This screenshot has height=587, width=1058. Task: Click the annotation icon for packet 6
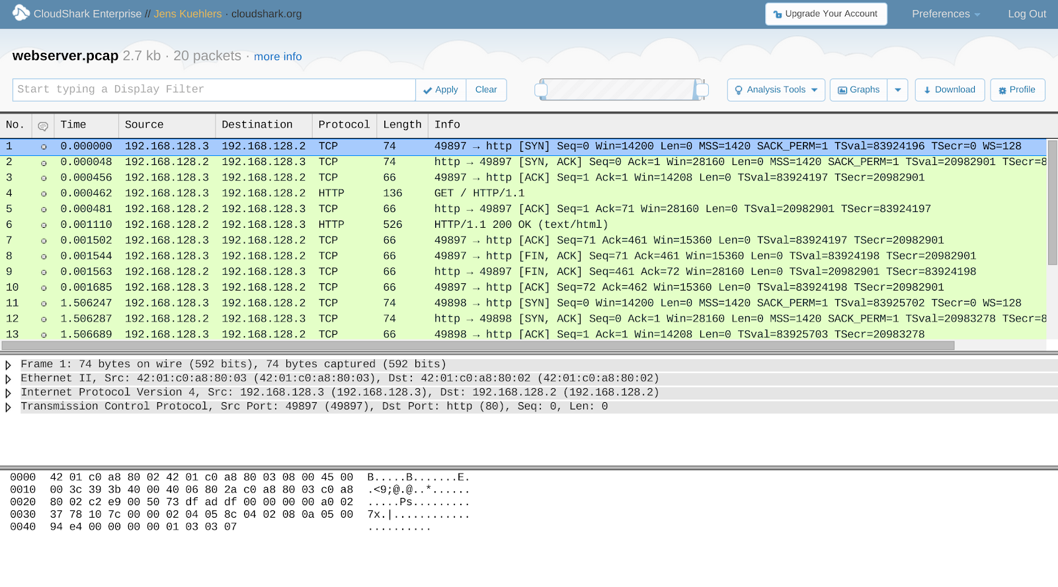coord(44,225)
